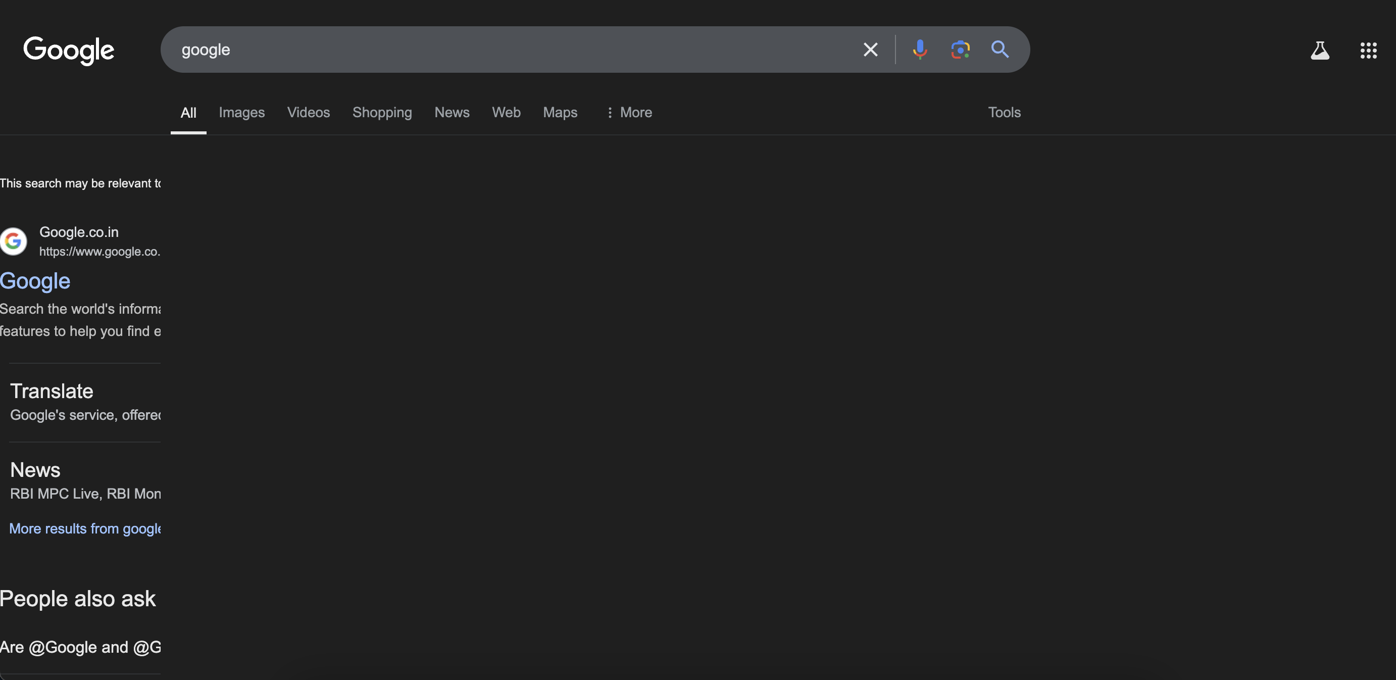
Task: Switch to the Images tab
Action: pyautogui.click(x=242, y=112)
